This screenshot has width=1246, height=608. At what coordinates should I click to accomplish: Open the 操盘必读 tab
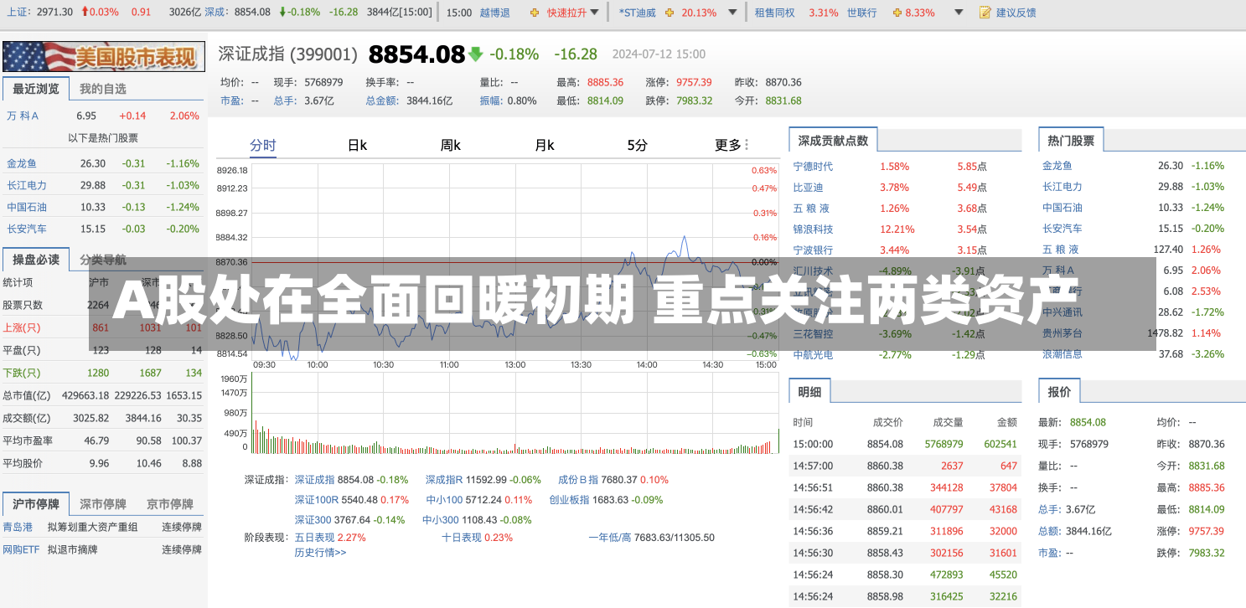click(x=36, y=260)
